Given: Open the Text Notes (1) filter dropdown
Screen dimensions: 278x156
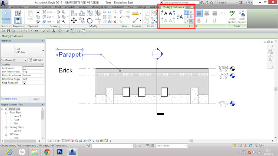Looking at the screenshot, I should (14, 60).
